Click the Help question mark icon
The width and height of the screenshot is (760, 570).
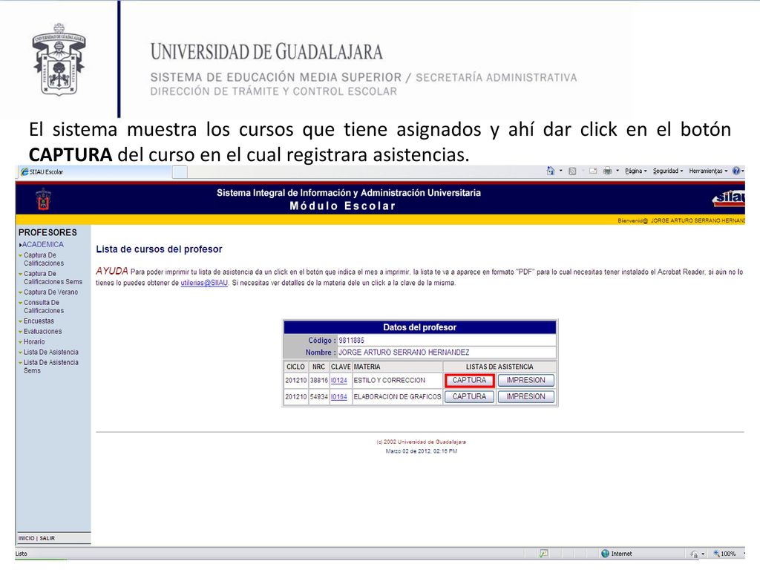tap(736, 171)
